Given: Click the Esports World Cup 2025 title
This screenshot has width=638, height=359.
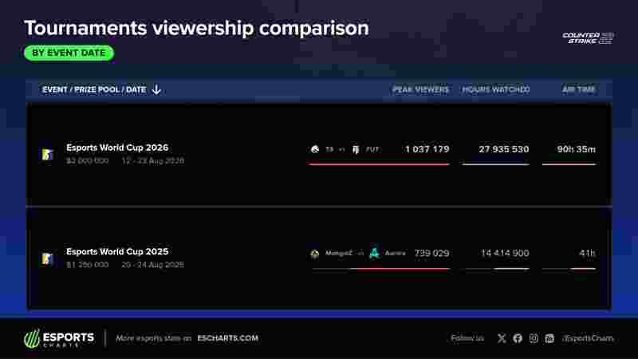Looking at the screenshot, I should click(117, 251).
